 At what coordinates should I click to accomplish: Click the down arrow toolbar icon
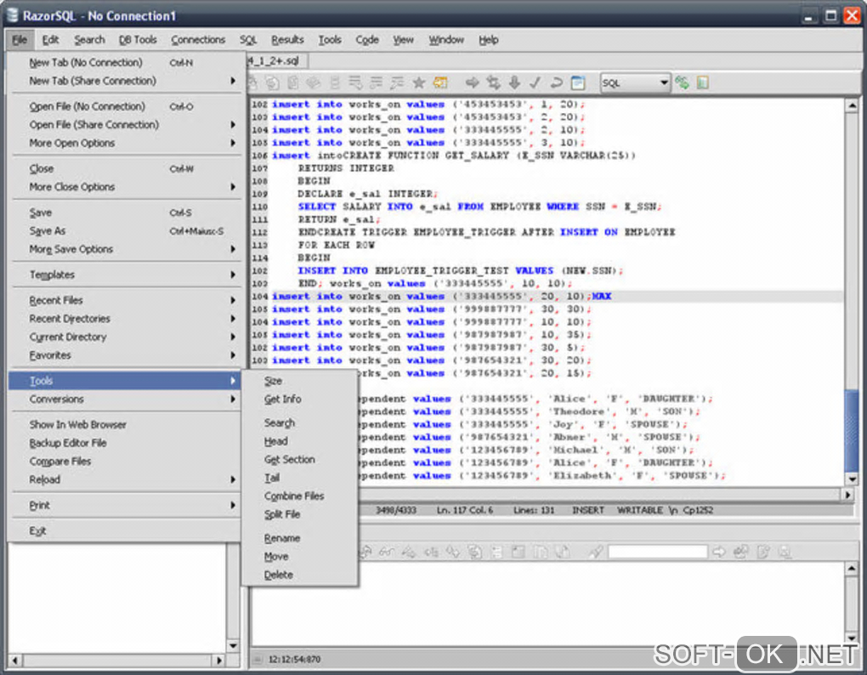(x=514, y=82)
